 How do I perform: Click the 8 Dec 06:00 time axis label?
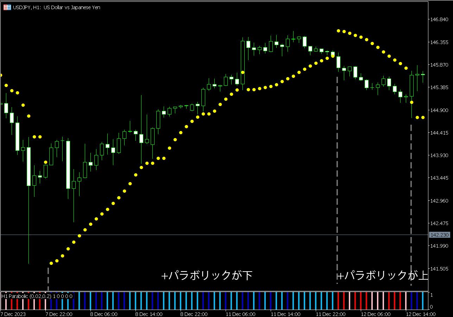(103, 314)
